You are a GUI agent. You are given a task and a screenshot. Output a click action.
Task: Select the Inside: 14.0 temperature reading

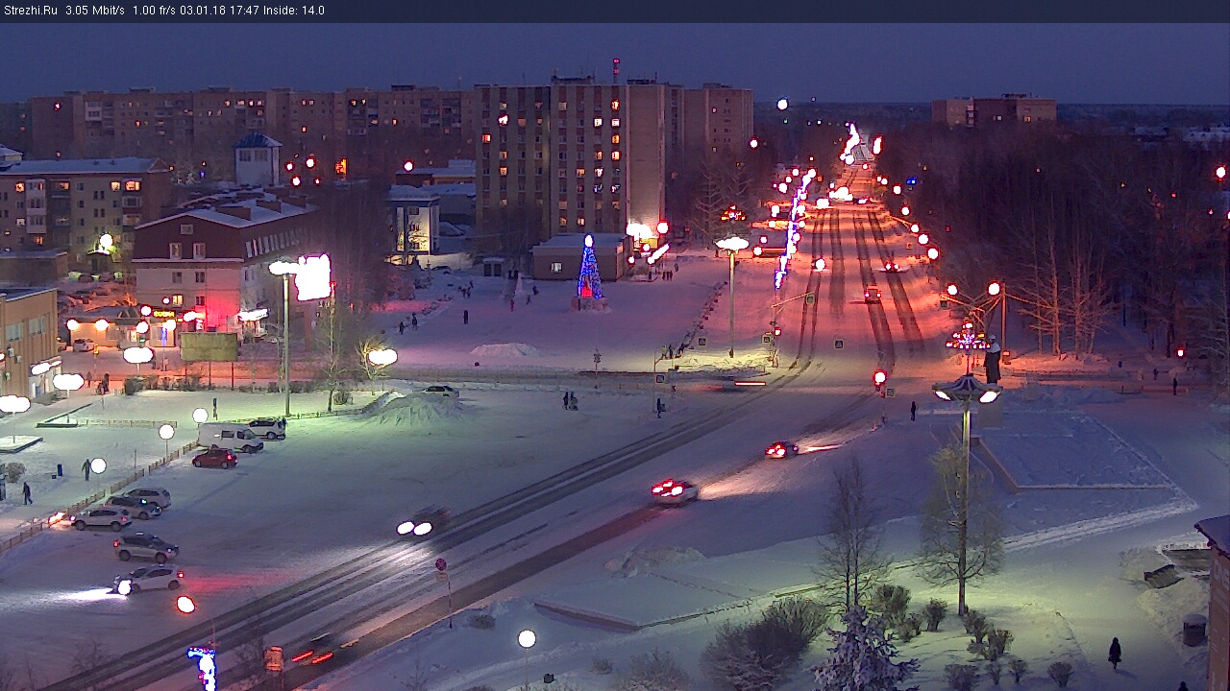point(295,11)
